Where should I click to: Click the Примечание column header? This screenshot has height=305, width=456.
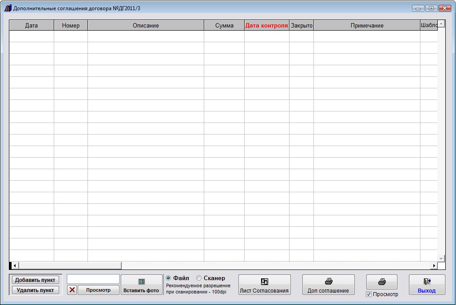pos(367,25)
